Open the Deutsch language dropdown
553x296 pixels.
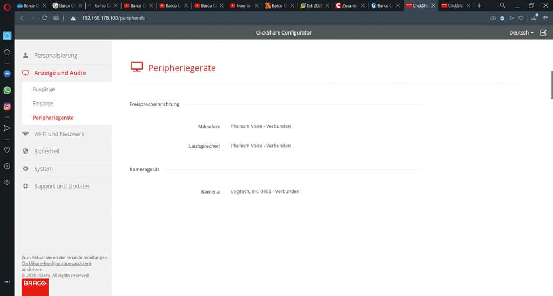(x=521, y=33)
